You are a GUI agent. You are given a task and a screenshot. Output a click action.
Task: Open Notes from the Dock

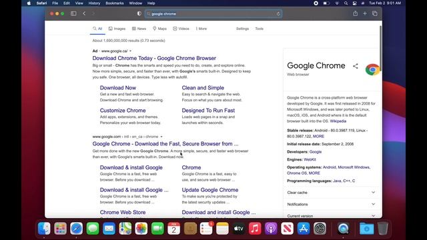(x=222, y=228)
